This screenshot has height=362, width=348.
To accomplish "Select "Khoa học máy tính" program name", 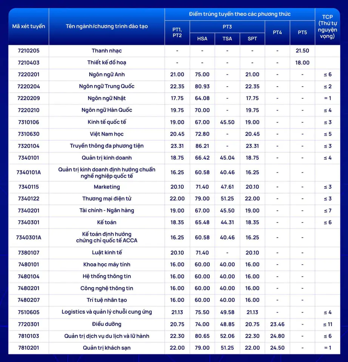I will pyautogui.click(x=106, y=265).
